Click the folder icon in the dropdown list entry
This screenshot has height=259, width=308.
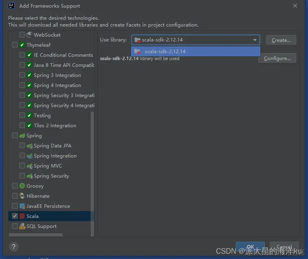[x=137, y=52]
